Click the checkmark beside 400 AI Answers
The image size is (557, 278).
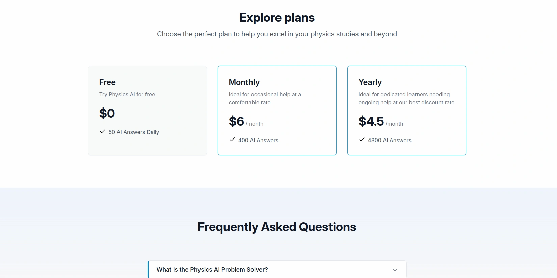232,140
